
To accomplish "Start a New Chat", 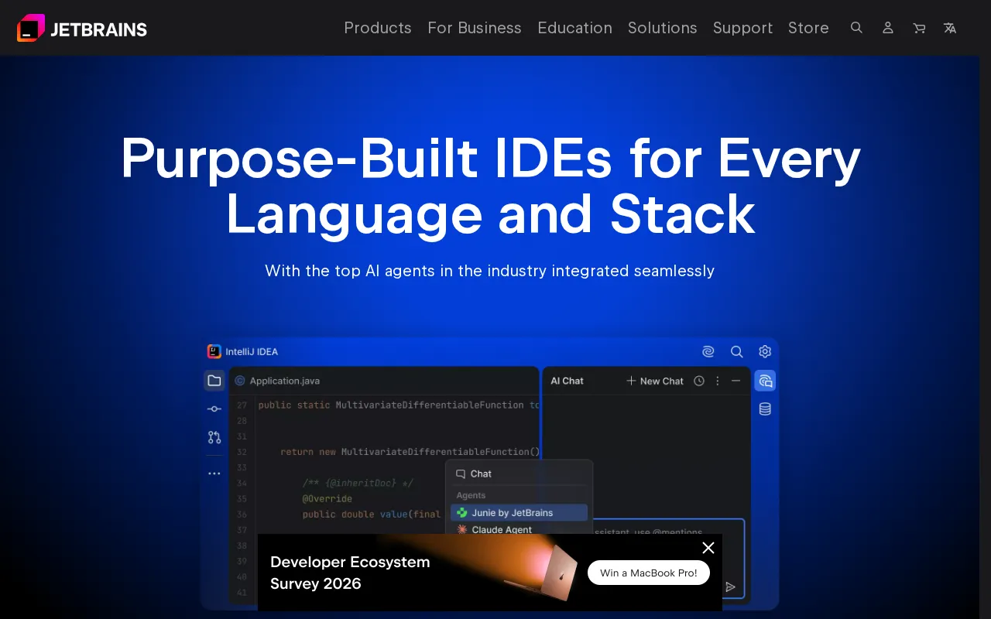I will [x=655, y=381].
